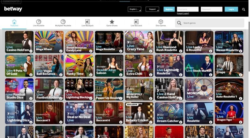Viewport: 250px width, 138px height.
Task: Launch Live Crazy Time game
Action: point(139,42)
